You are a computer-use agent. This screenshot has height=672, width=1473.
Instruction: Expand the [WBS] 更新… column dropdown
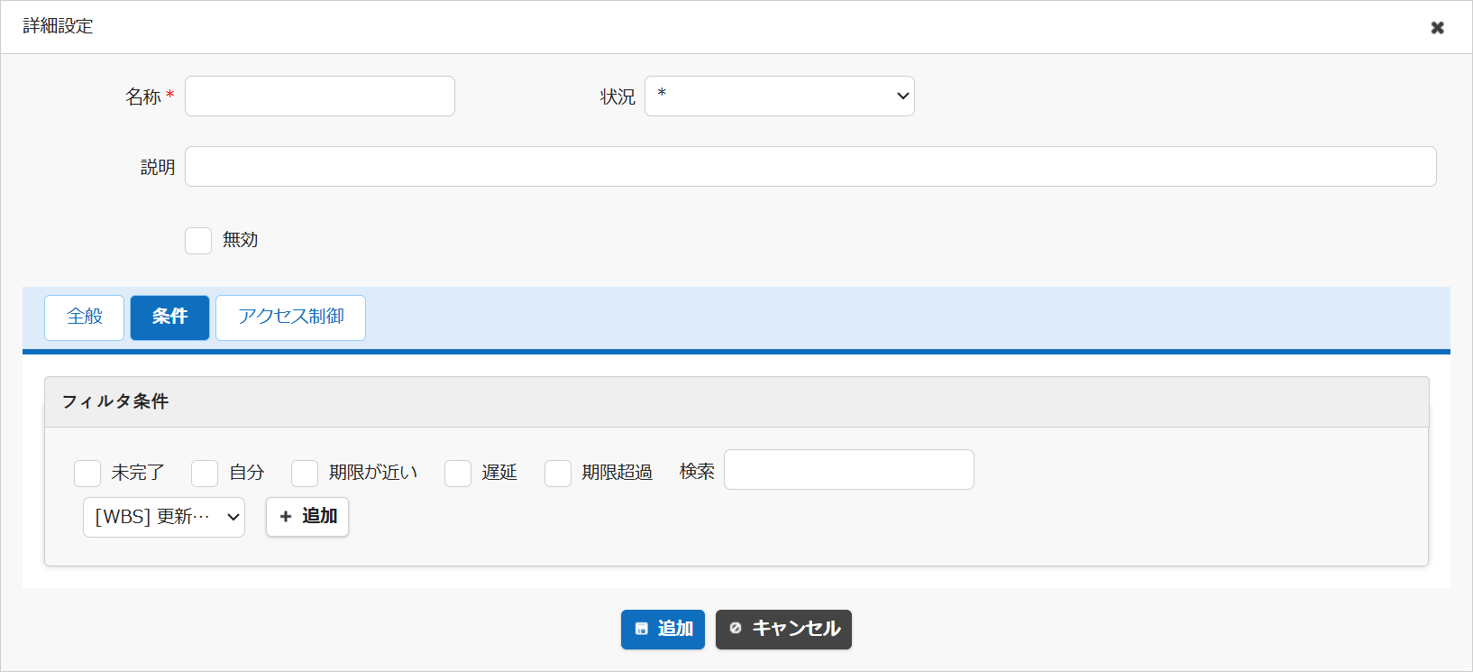(x=164, y=518)
